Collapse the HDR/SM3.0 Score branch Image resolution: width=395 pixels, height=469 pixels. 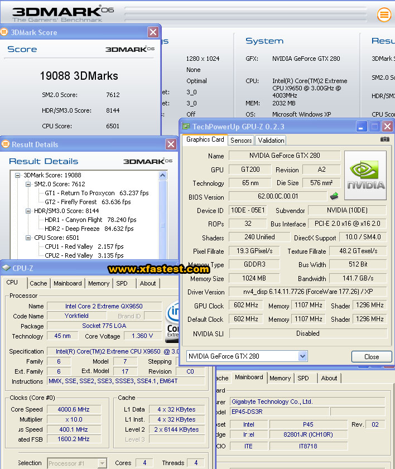click(x=29, y=211)
